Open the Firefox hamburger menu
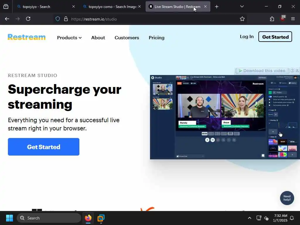The width and height of the screenshot is (300, 225). (293, 19)
